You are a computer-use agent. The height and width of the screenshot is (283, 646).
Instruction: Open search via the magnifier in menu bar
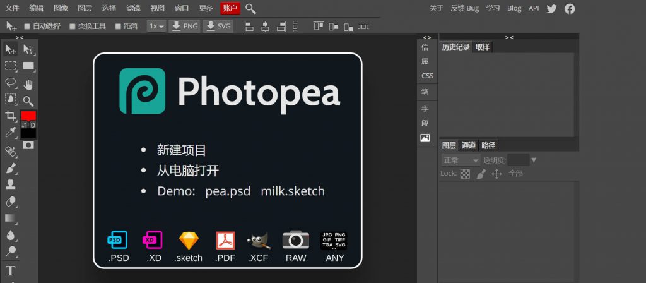coord(250,9)
